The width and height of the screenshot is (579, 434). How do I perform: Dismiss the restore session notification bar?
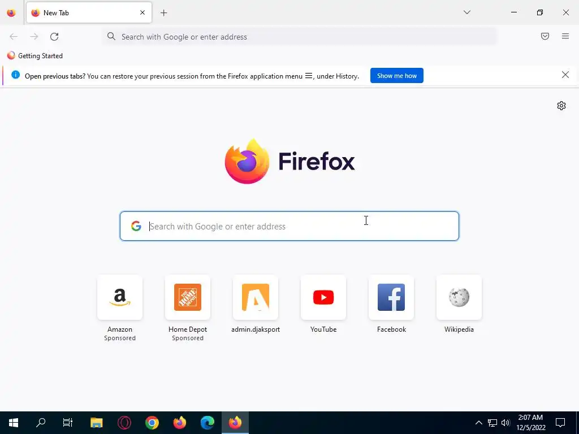(565, 75)
